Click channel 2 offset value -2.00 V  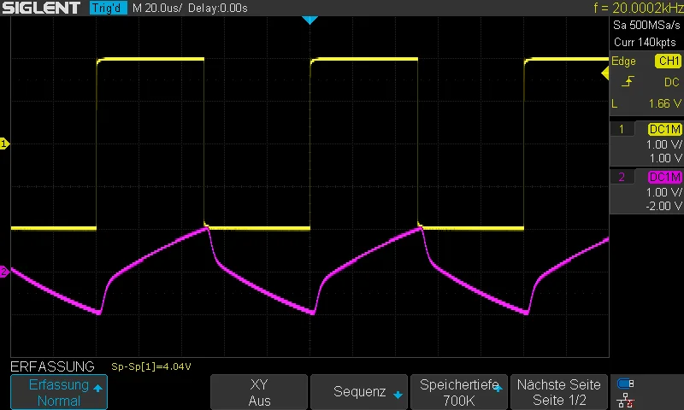pos(664,206)
